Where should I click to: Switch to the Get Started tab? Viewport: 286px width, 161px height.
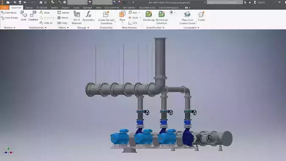click(129, 8)
